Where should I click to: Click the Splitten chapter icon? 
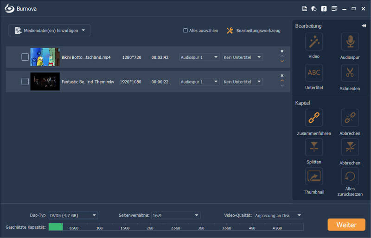click(314, 147)
